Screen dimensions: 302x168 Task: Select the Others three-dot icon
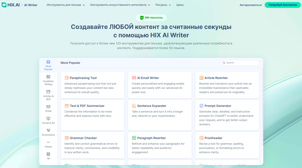[x=48, y=142]
